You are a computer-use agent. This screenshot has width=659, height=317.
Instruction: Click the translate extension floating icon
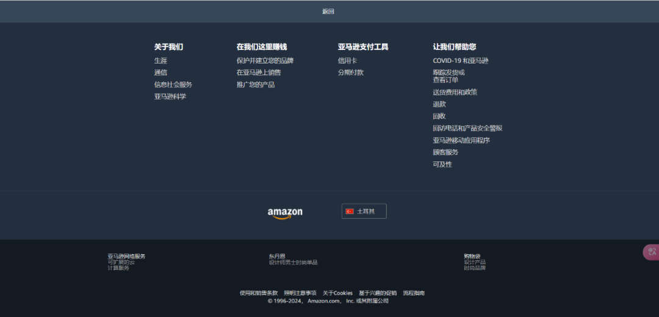tap(652, 252)
